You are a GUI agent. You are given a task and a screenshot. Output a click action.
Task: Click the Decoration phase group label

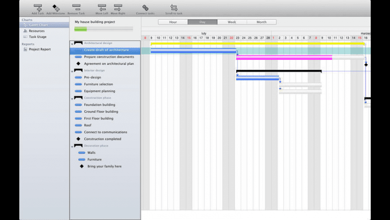click(x=96, y=146)
